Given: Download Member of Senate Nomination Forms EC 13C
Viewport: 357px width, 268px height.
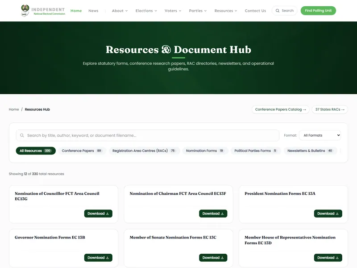Looking at the screenshot, I should click(213, 258).
